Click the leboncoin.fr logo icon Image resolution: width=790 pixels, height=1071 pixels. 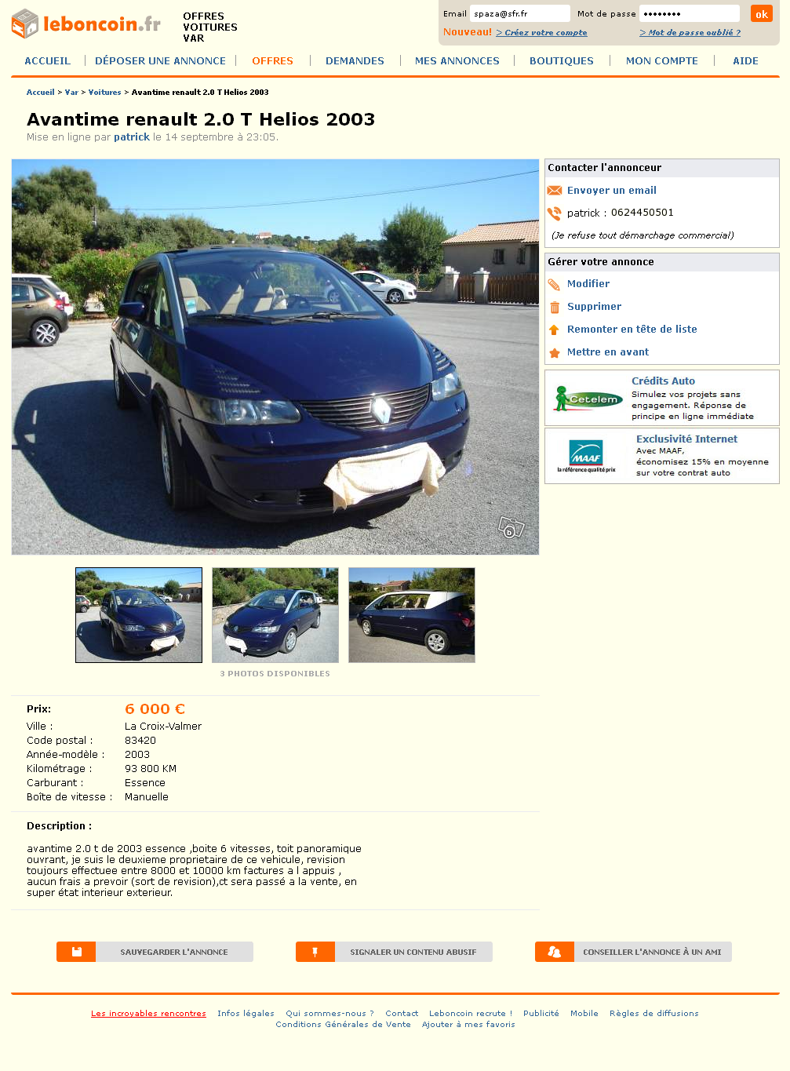(x=25, y=24)
